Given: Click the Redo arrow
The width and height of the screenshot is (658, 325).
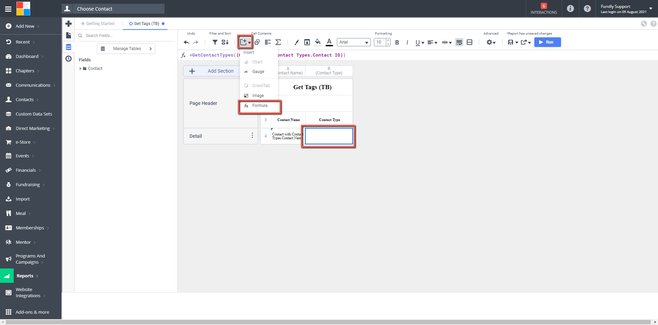Looking at the screenshot, I should pos(196,42).
